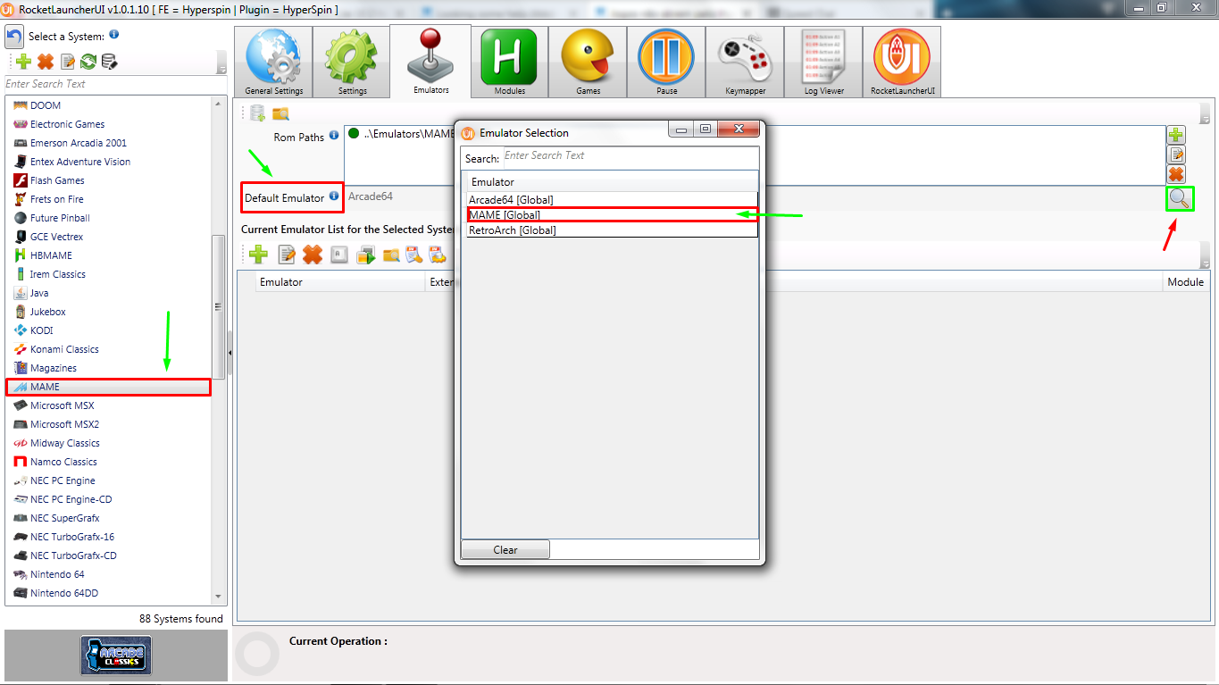Image resolution: width=1219 pixels, height=685 pixels.
Task: Select Namco Classics system
Action: pos(108,462)
